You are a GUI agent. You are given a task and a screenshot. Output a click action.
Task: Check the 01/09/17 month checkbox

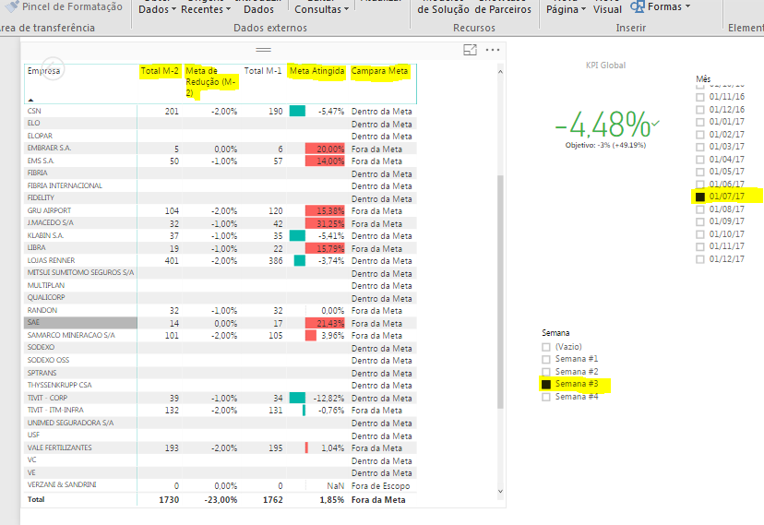pos(700,221)
